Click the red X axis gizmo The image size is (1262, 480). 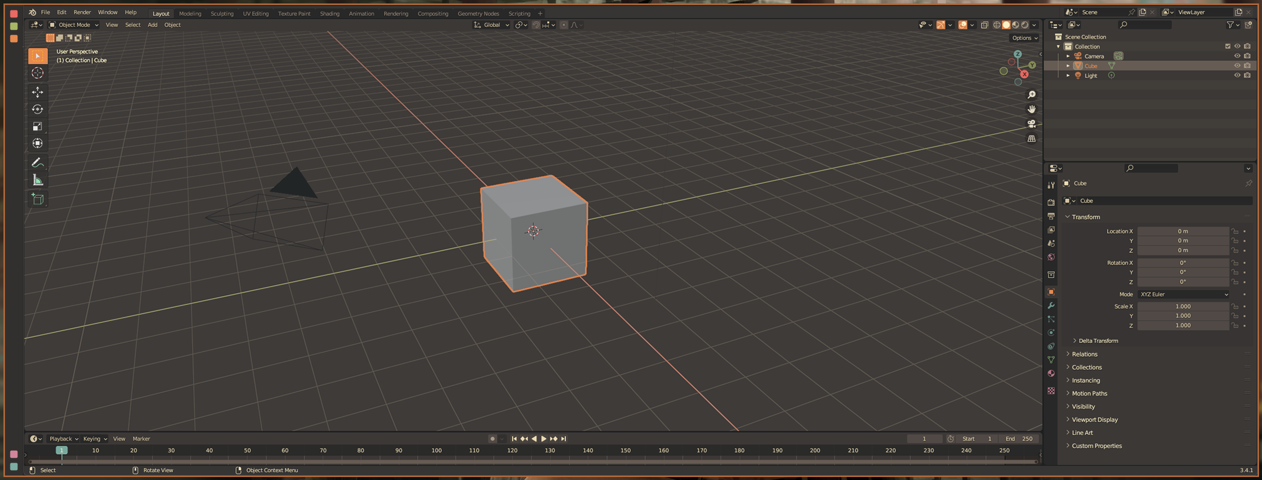pos(1024,74)
